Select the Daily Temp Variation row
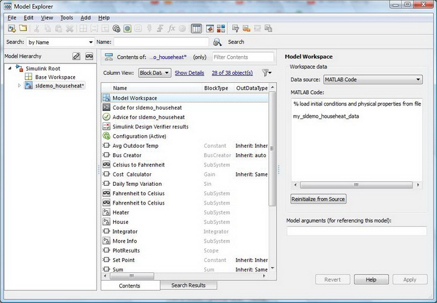Screen dimensions: 437x303 pyautogui.click(x=185, y=184)
